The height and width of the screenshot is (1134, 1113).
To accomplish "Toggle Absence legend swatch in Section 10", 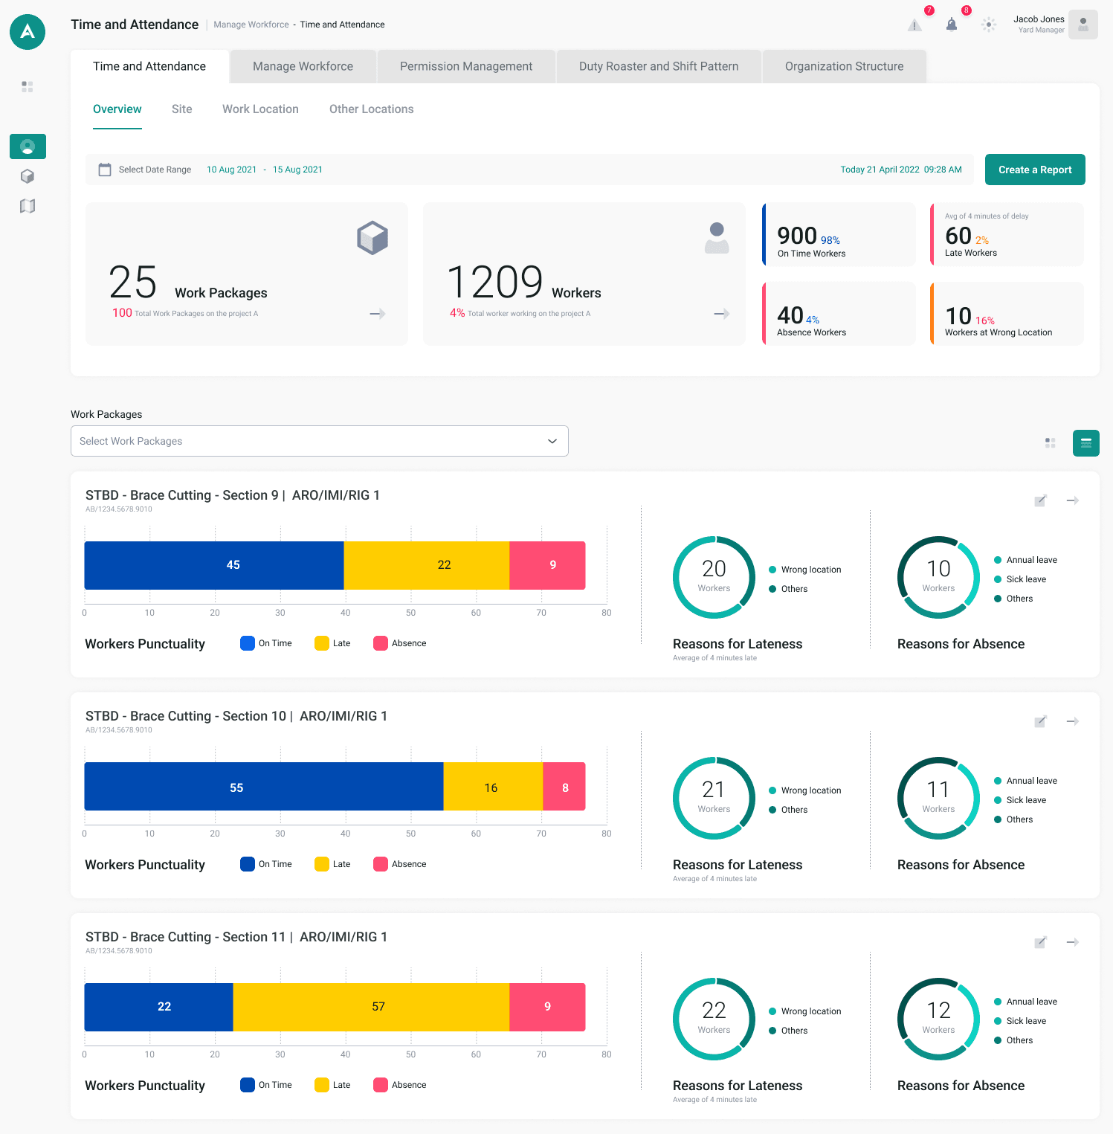I will pyautogui.click(x=381, y=864).
